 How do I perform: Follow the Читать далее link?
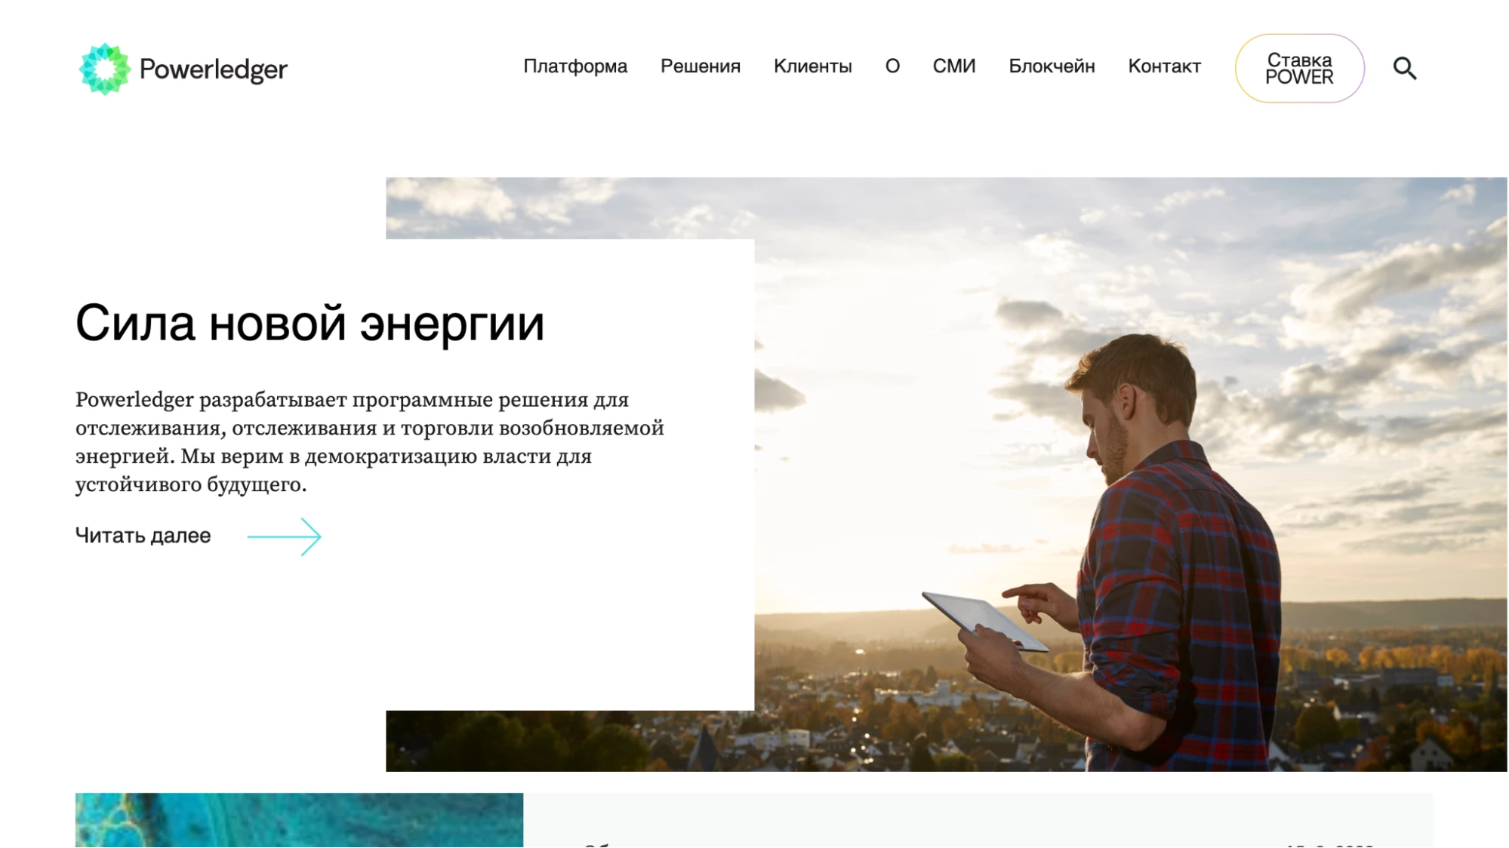point(143,536)
